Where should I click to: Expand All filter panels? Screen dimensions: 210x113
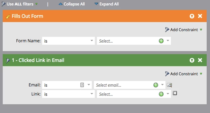[107, 4]
